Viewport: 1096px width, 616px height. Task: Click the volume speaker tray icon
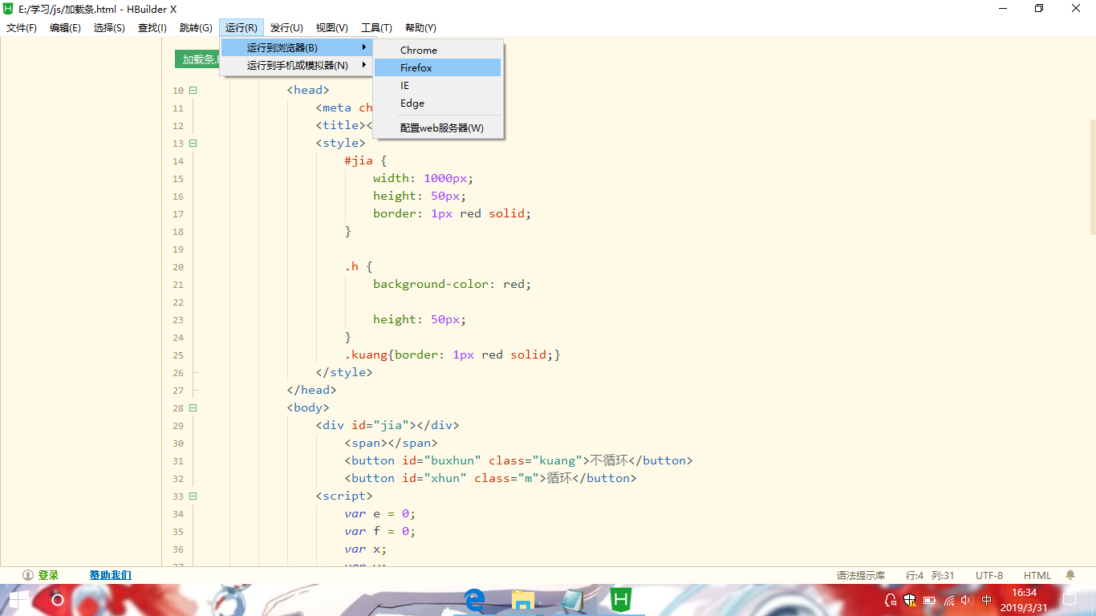pyautogui.click(x=966, y=599)
